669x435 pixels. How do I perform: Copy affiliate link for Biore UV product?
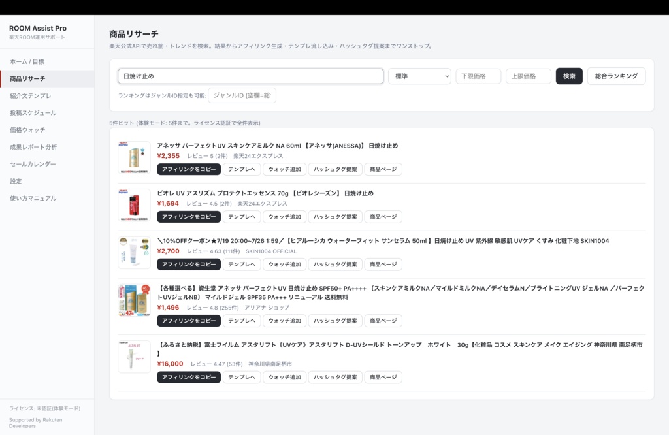click(x=189, y=217)
